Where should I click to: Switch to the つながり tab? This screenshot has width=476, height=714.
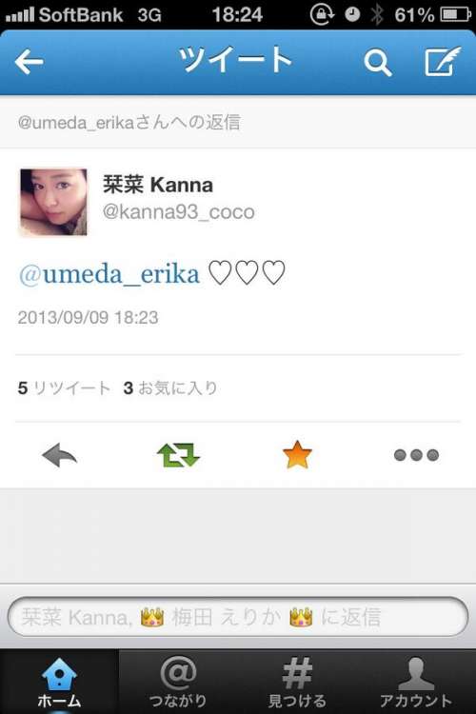[178, 682]
